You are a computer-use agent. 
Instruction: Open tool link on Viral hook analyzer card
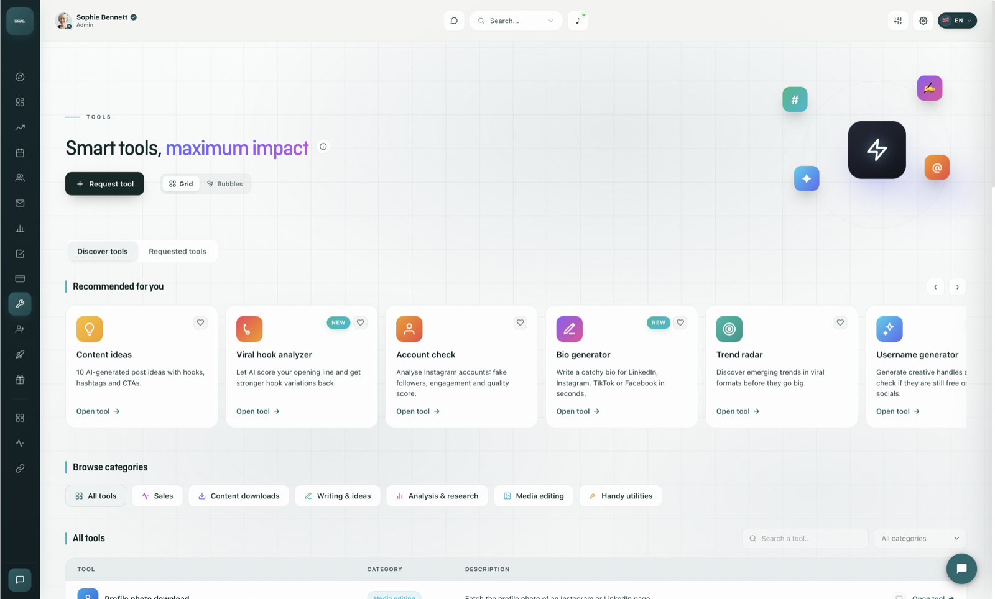pyautogui.click(x=258, y=411)
